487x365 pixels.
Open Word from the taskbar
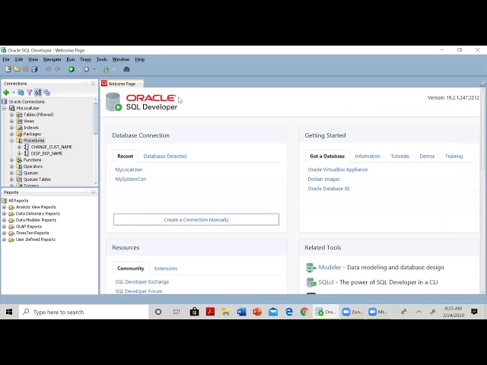coord(241,312)
